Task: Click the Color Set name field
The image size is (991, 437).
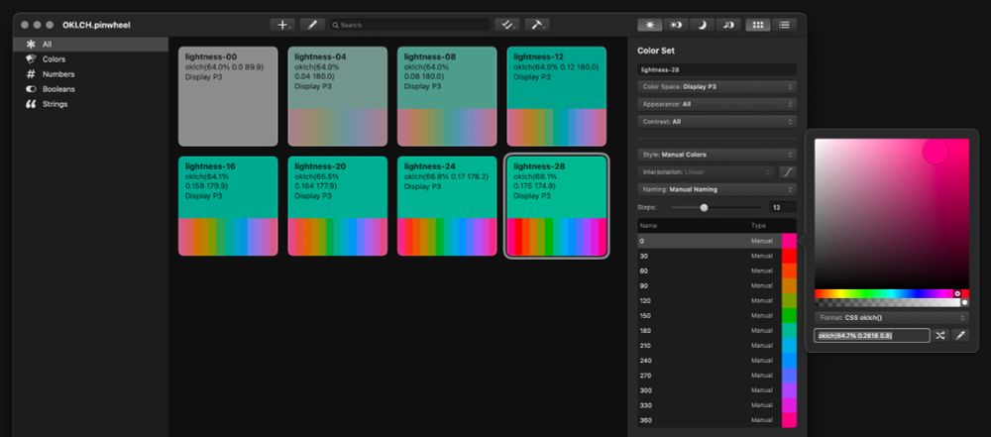Action: coord(716,69)
